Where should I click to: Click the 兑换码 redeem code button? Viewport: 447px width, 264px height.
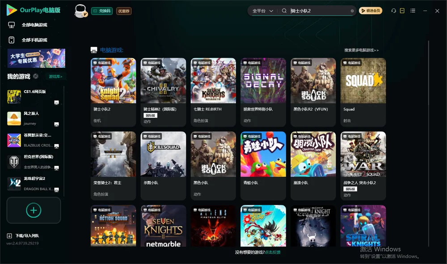click(x=102, y=11)
